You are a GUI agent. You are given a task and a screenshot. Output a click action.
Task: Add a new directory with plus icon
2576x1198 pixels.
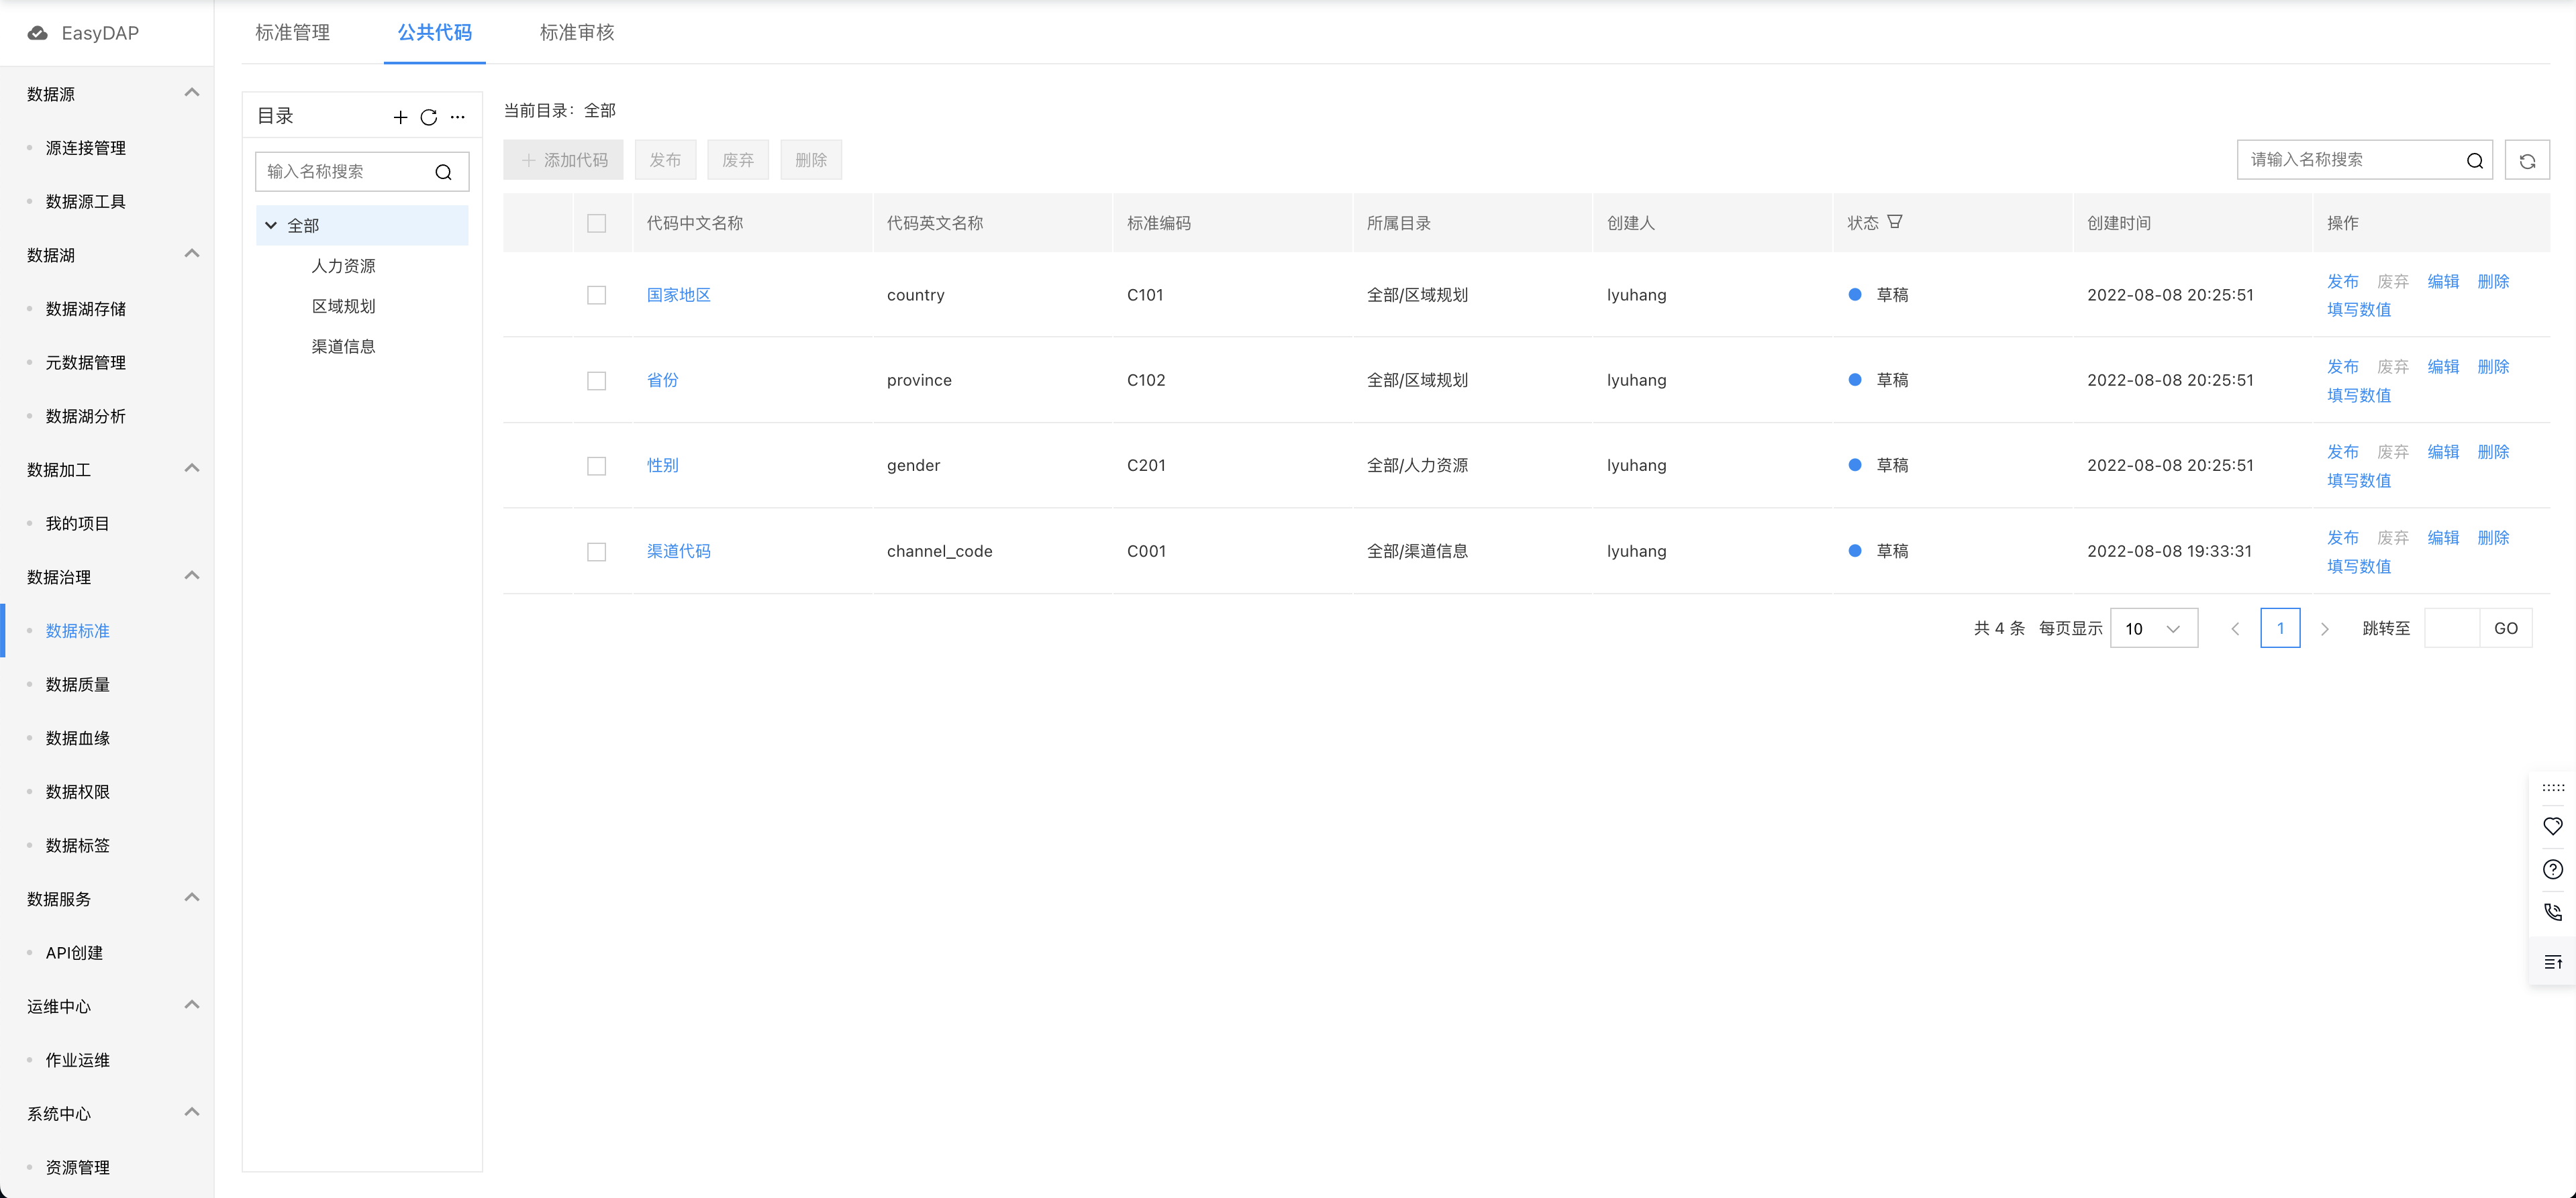click(400, 117)
